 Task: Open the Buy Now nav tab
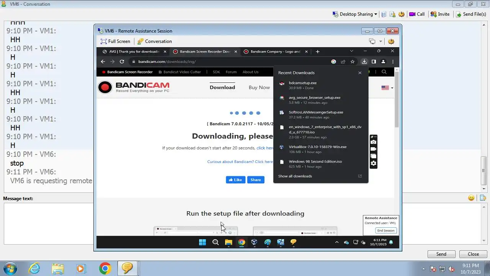pyautogui.click(x=259, y=87)
